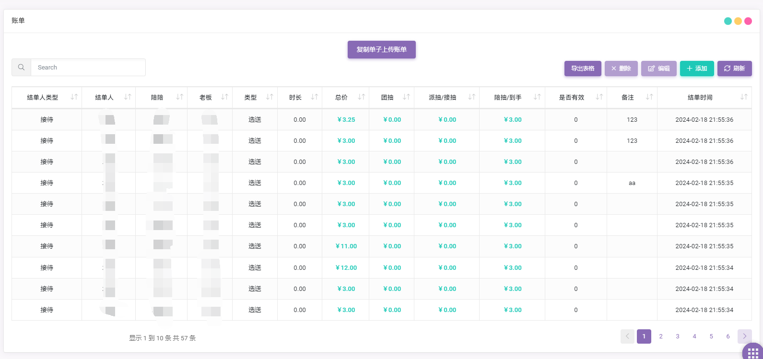Sort by 类型 column arrows
The height and width of the screenshot is (359, 763).
click(270, 97)
